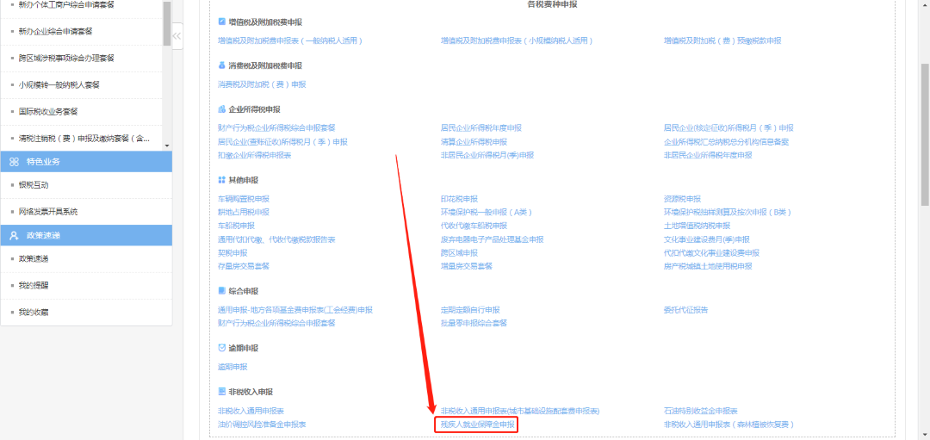Screen dimensions: 930x440
Task: Click the 综合申报 section icon
Action: click(x=222, y=291)
